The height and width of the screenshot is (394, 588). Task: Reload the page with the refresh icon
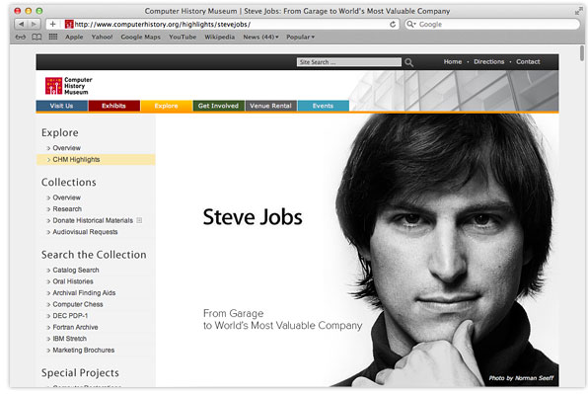(393, 25)
